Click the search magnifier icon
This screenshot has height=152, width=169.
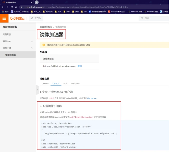tap(142, 18)
